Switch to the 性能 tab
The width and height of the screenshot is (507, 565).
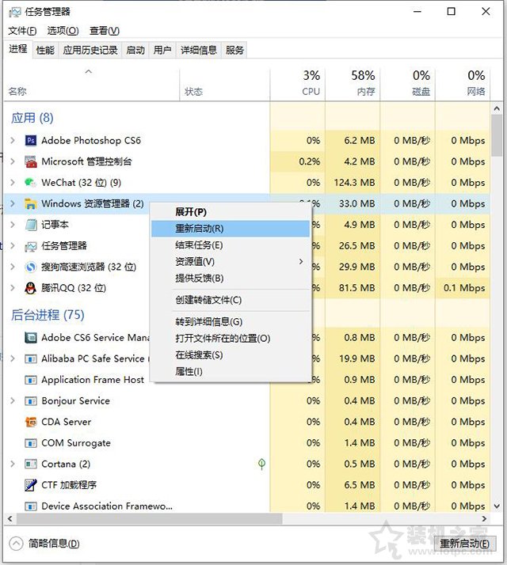[x=45, y=50]
